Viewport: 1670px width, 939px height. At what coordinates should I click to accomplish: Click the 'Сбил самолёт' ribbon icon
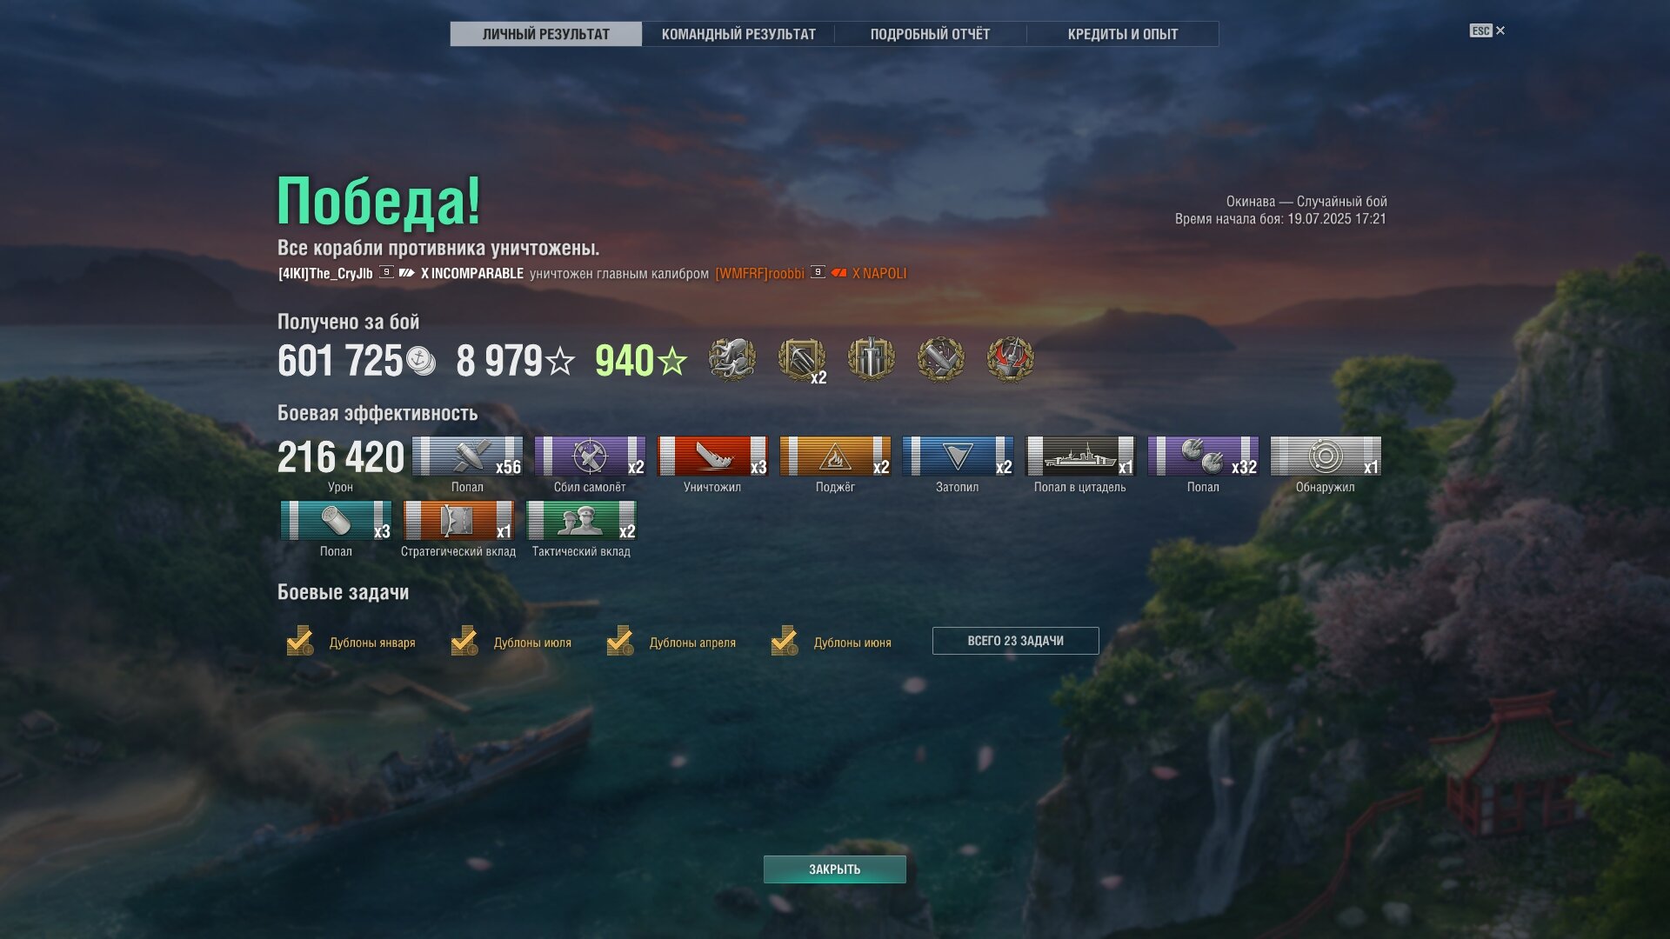click(x=590, y=456)
